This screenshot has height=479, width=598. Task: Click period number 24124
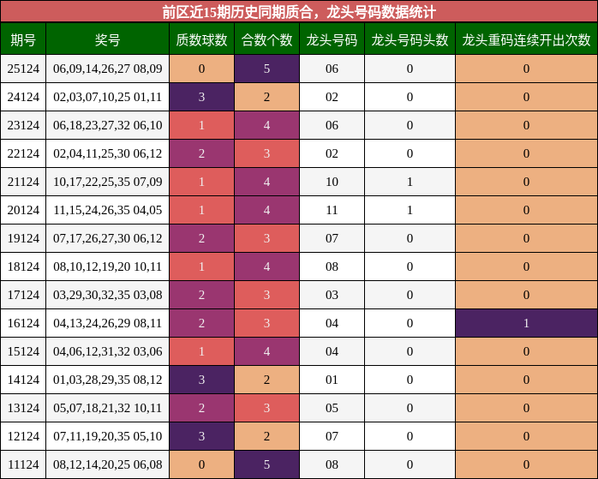point(23,97)
